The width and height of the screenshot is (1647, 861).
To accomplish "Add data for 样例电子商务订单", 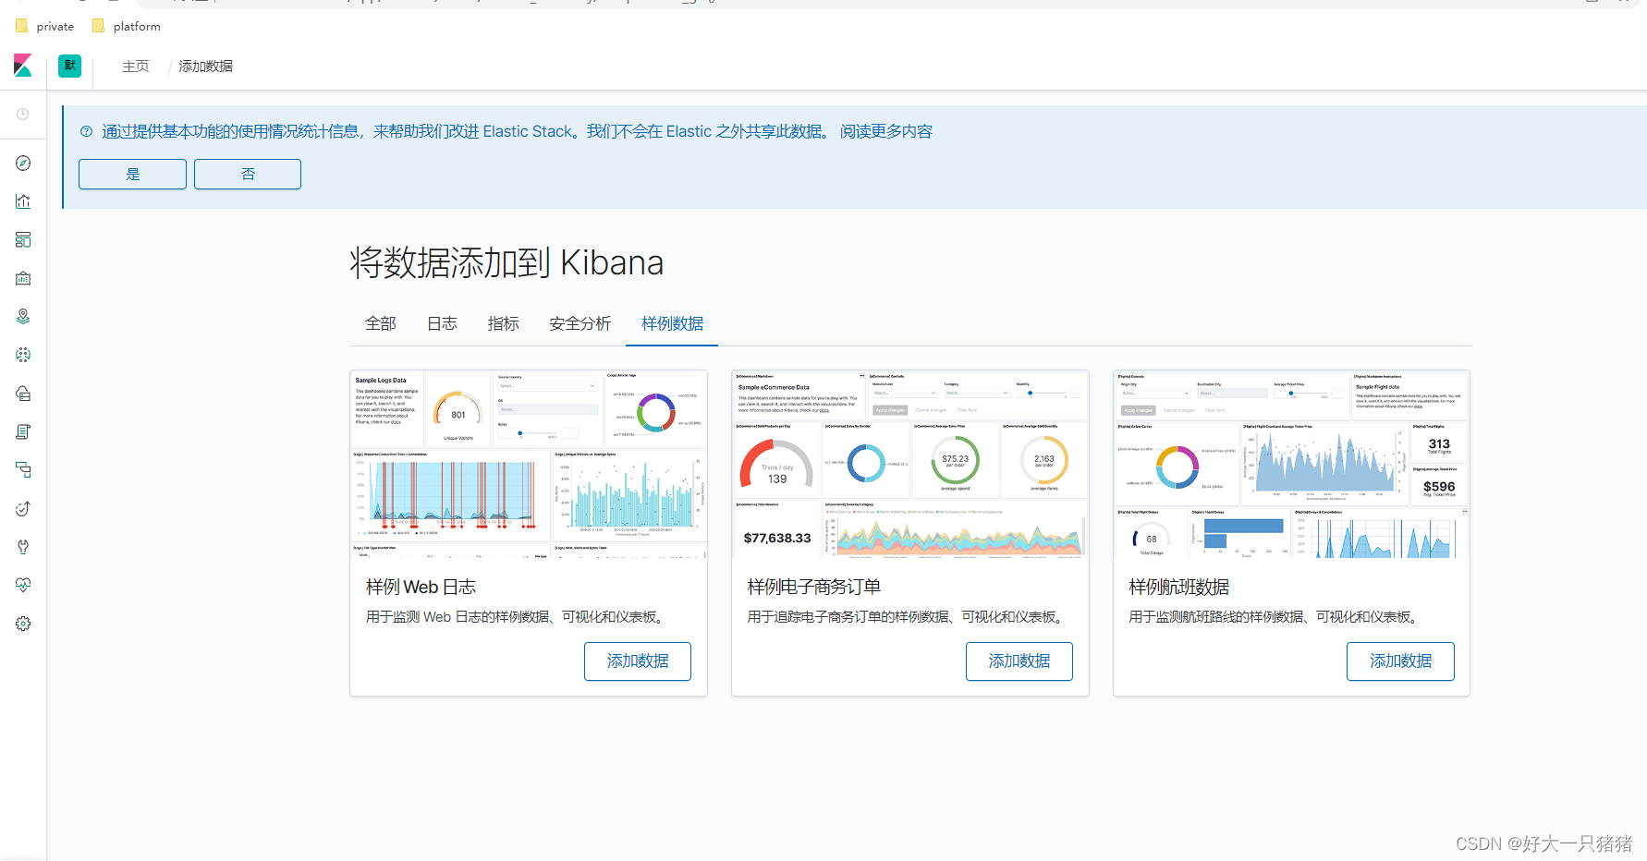I will 1019,661.
